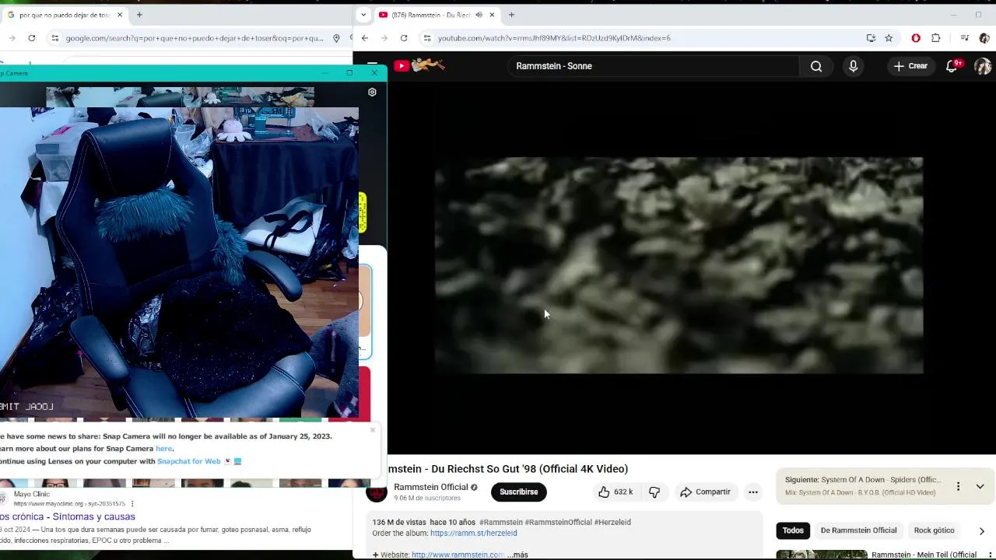The image size is (996, 560).
Task: Bookmark the YouTube page with star icon
Action: click(889, 38)
